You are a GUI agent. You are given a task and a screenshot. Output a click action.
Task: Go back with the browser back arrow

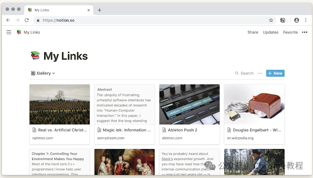click(8, 20)
